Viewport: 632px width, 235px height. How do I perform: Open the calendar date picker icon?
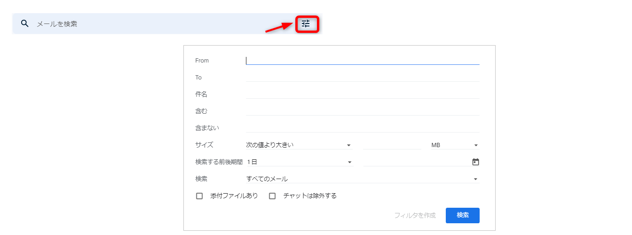[x=475, y=162]
